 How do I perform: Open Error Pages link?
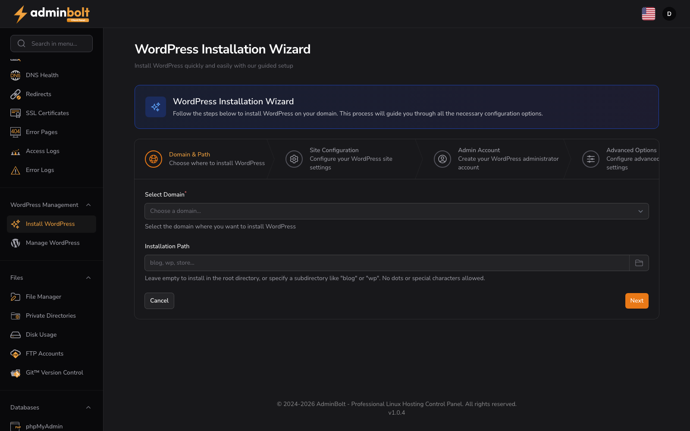pyautogui.click(x=51, y=132)
